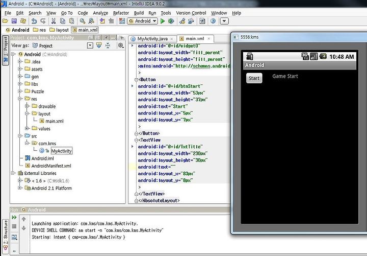
Task: Collapse the Button tag fold marker
Action: (x=136, y=80)
